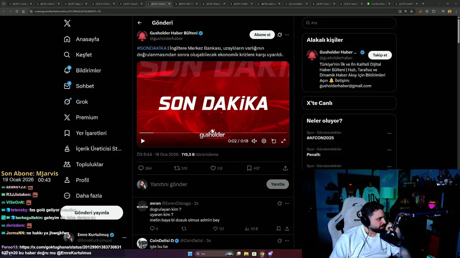460x258 pixels.
Task: Click the Grok icon on Gusholder's post
Action: click(x=280, y=35)
